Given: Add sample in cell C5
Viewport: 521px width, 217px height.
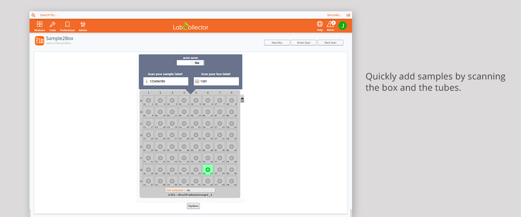Looking at the screenshot, I should [x=196, y=123].
